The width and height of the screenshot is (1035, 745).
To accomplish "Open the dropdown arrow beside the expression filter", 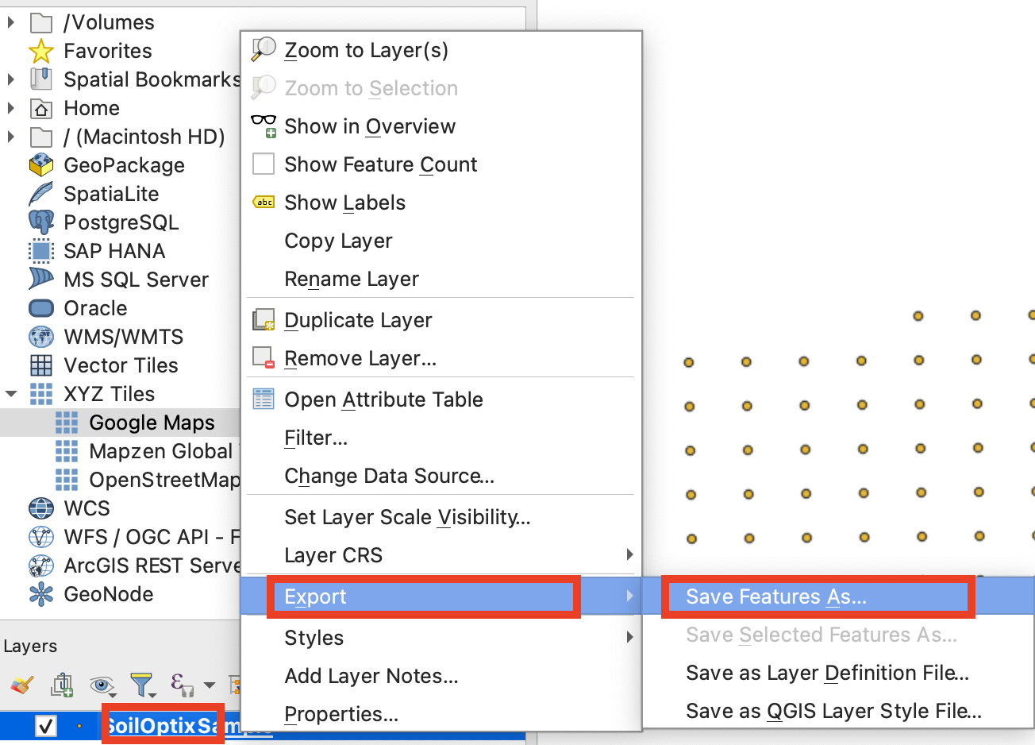I will [x=209, y=685].
